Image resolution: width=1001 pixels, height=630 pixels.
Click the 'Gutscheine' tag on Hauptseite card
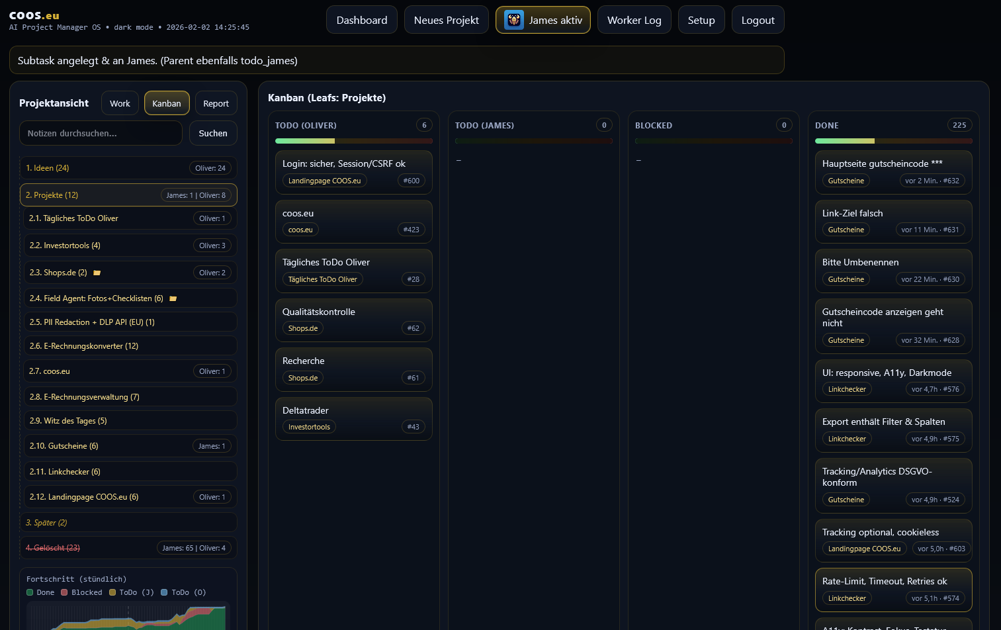[x=846, y=180]
